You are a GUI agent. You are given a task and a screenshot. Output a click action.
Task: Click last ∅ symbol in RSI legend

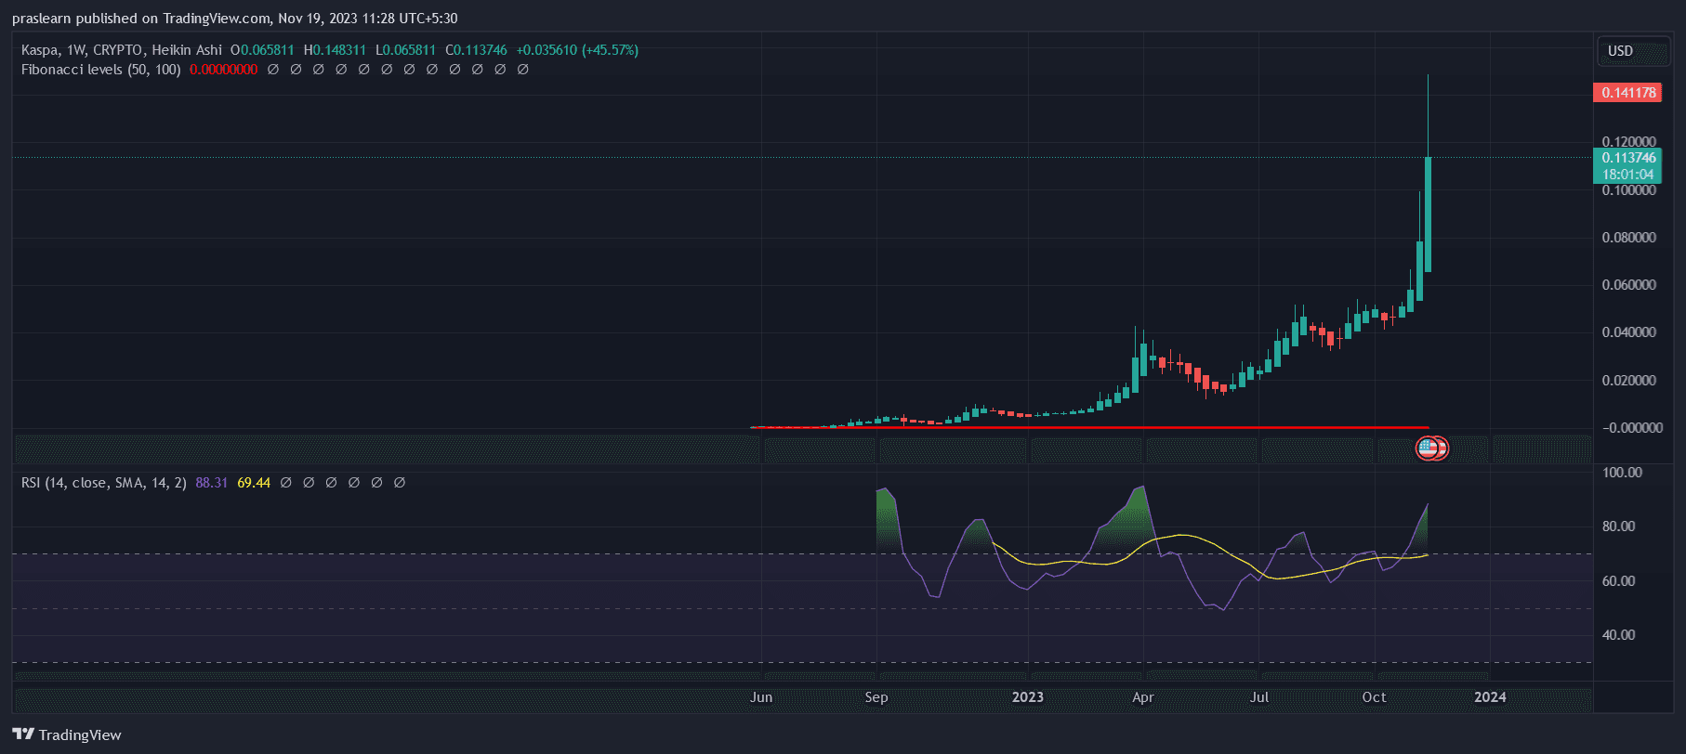(x=400, y=483)
